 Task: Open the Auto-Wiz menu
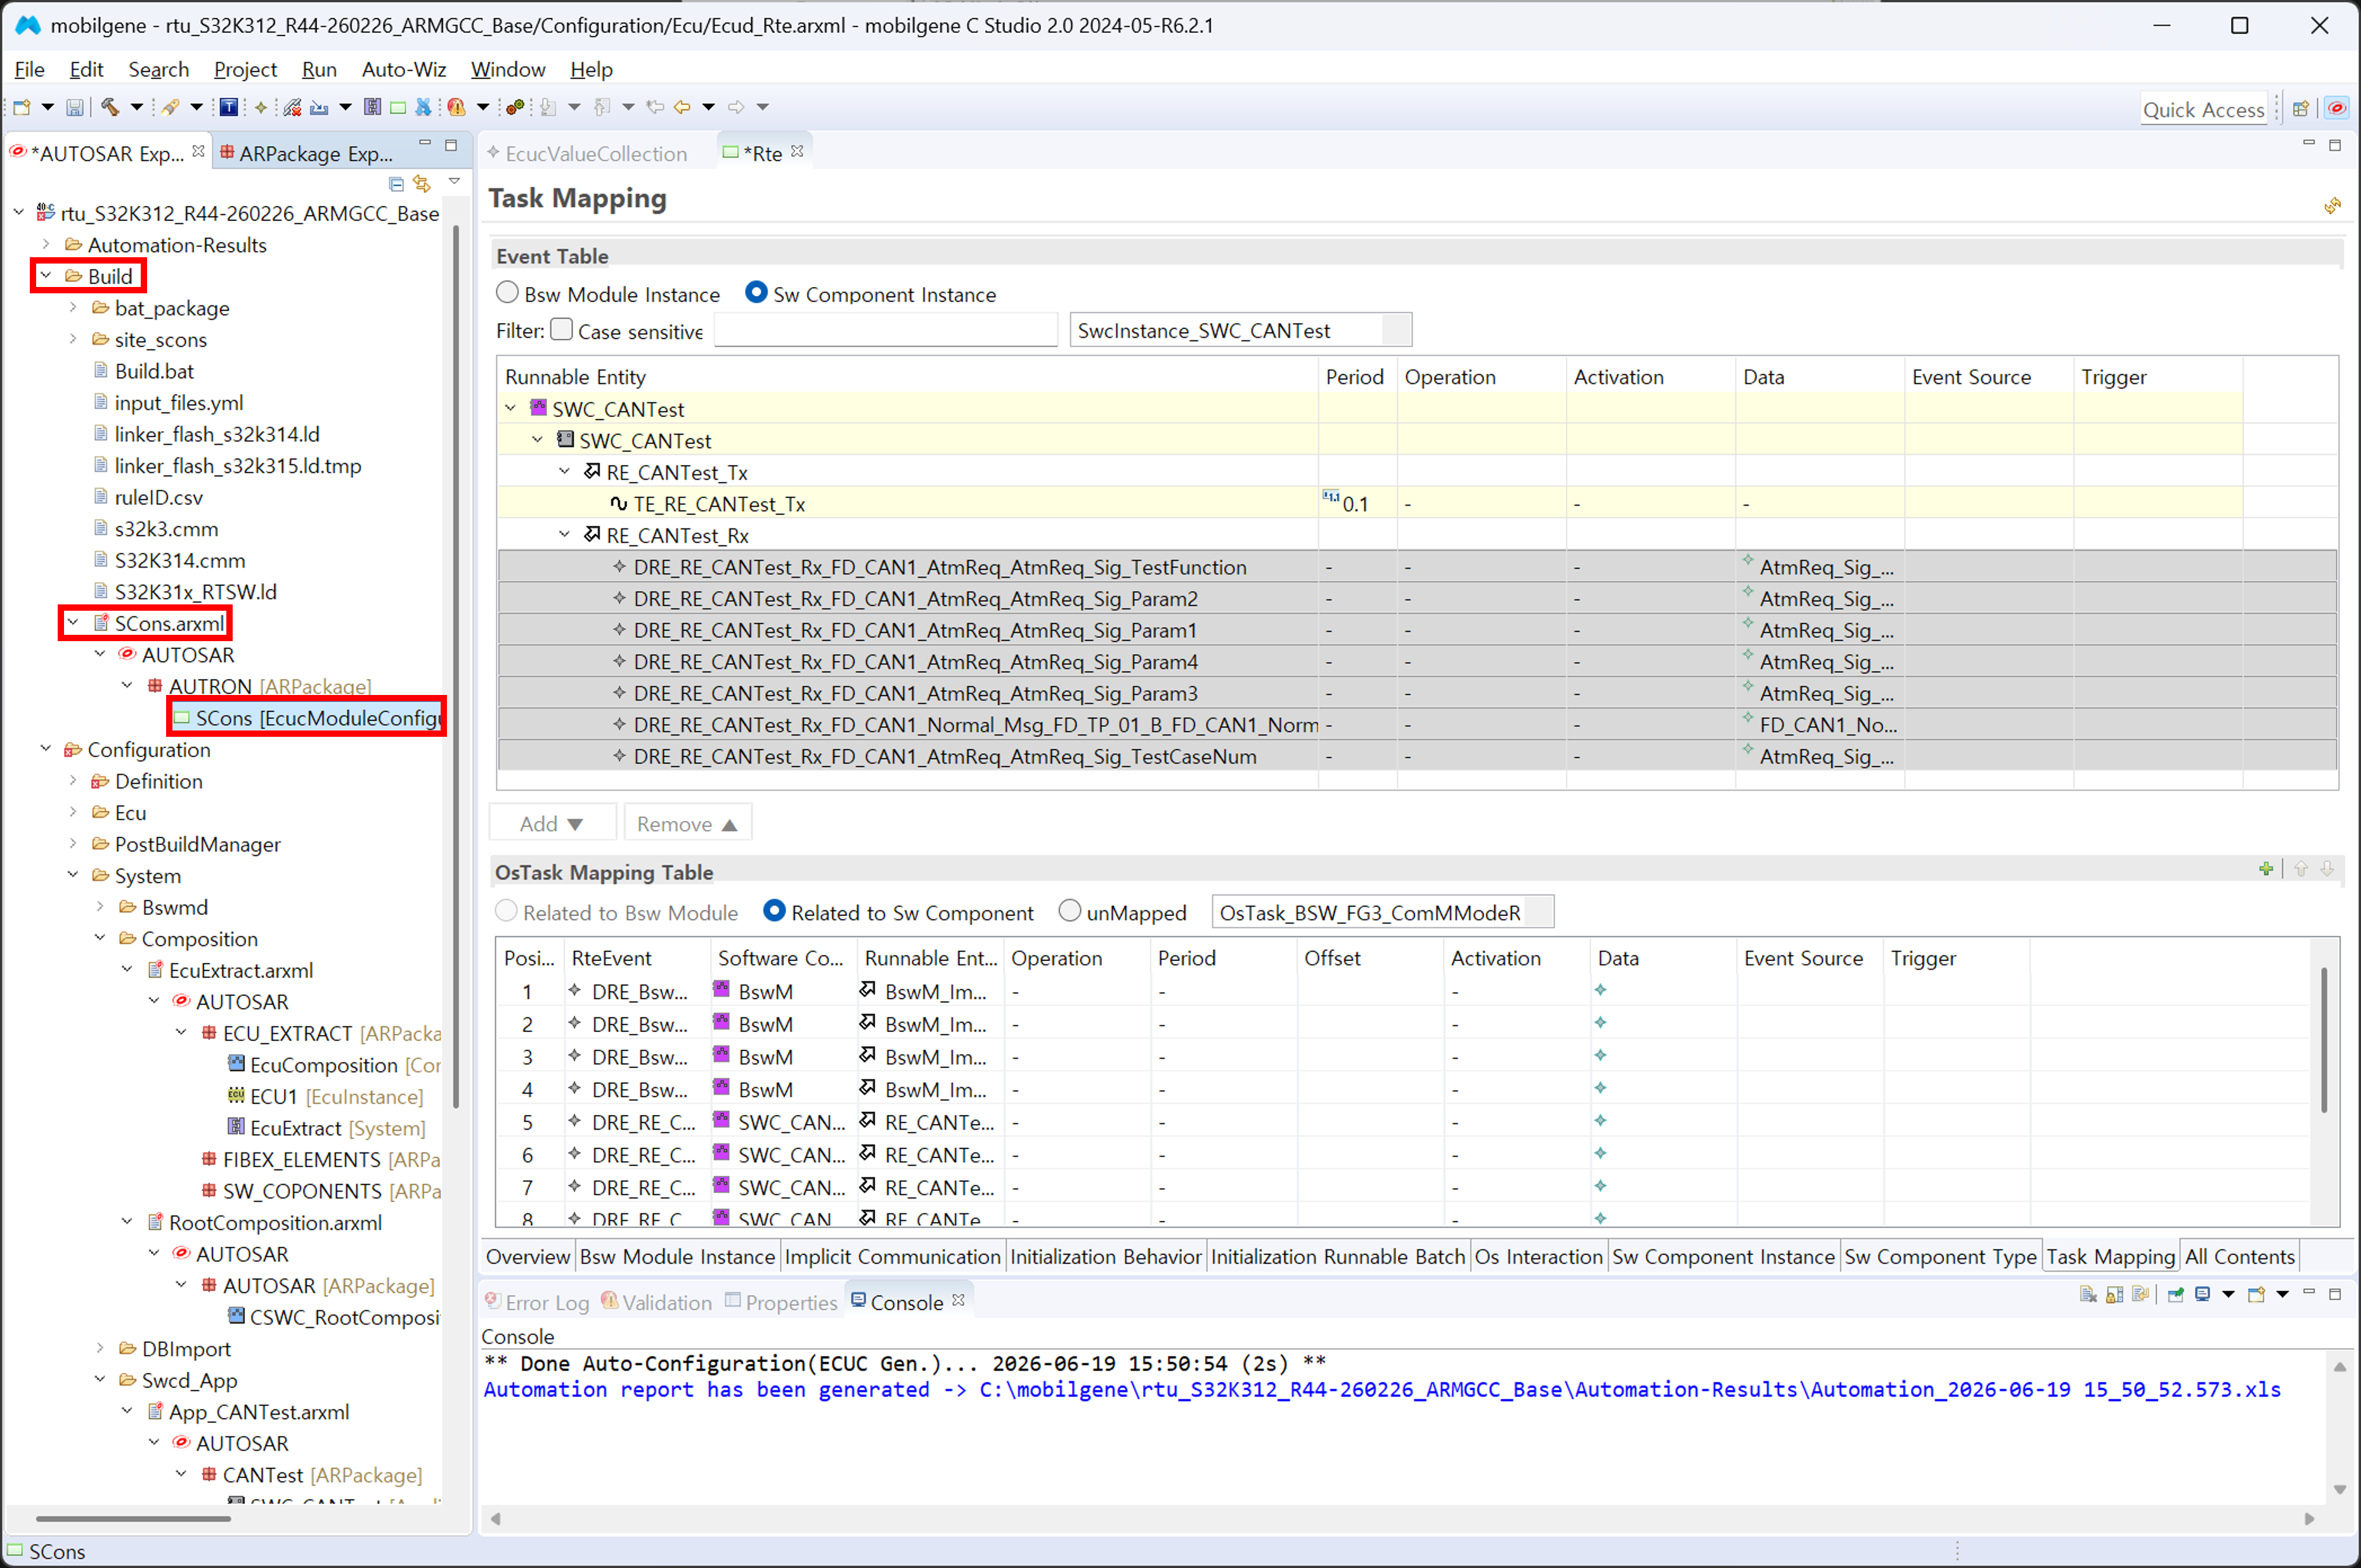click(x=403, y=70)
